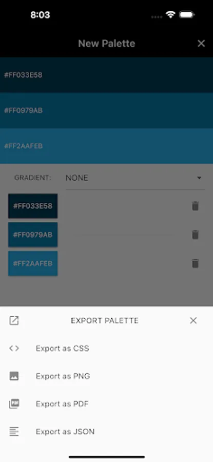Open the Gradient NONE dropdown
The image size is (213, 462).
point(135,178)
